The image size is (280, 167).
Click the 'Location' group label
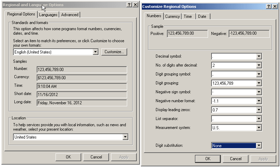(x=19, y=118)
